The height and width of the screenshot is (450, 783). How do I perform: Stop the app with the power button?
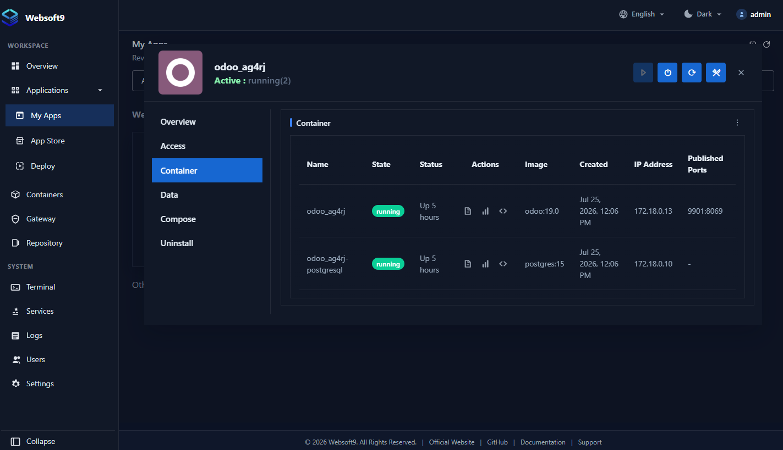coord(667,73)
